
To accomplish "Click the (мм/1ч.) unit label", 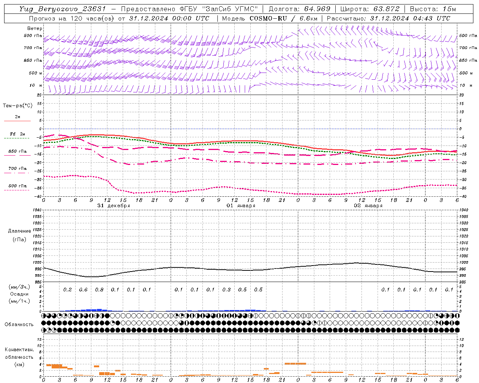I will [x=19, y=301].
